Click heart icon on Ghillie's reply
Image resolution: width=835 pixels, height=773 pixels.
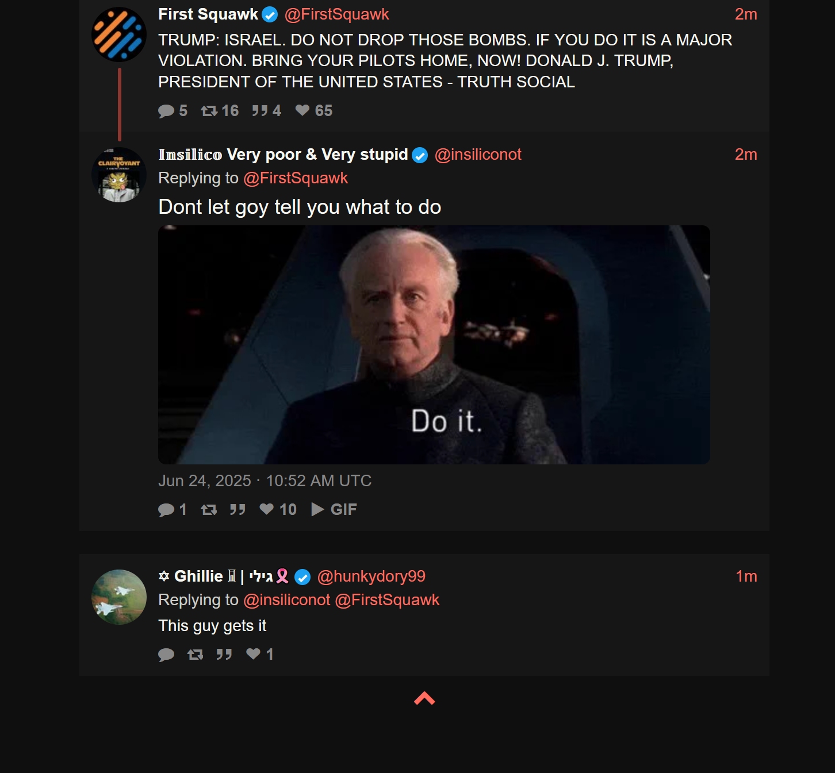[253, 653]
